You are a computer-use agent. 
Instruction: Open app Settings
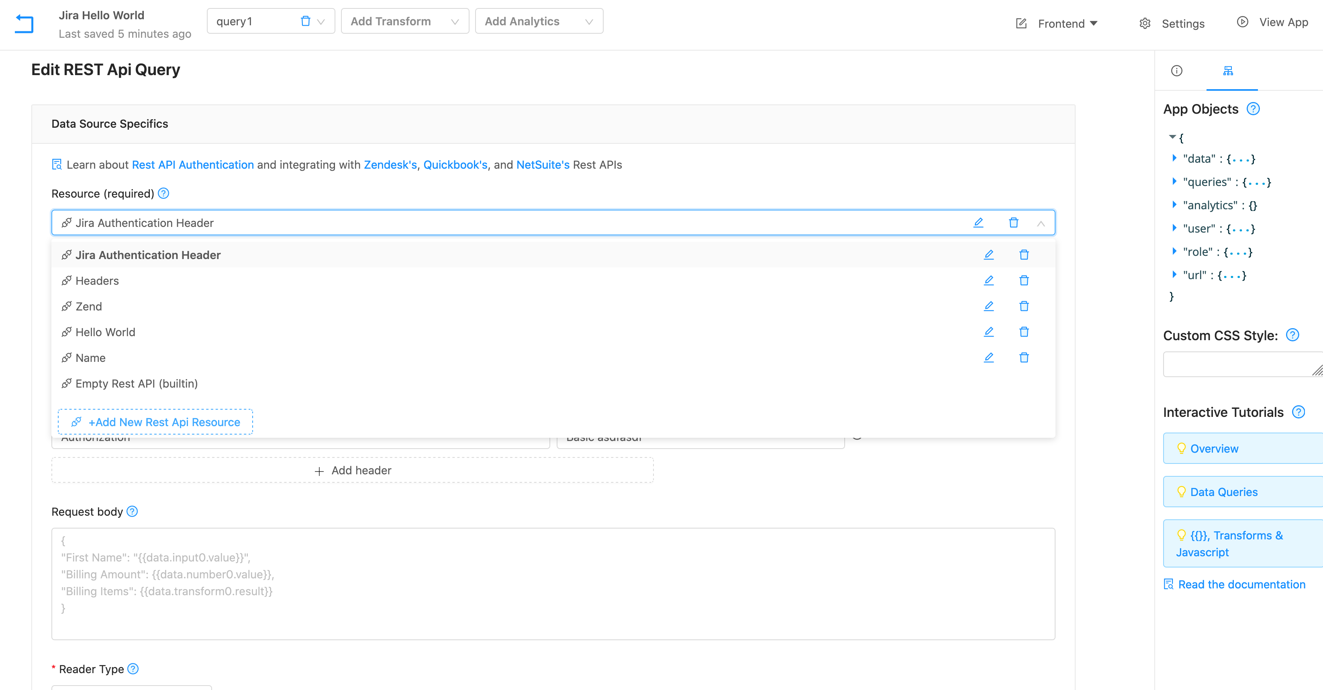[1172, 24]
